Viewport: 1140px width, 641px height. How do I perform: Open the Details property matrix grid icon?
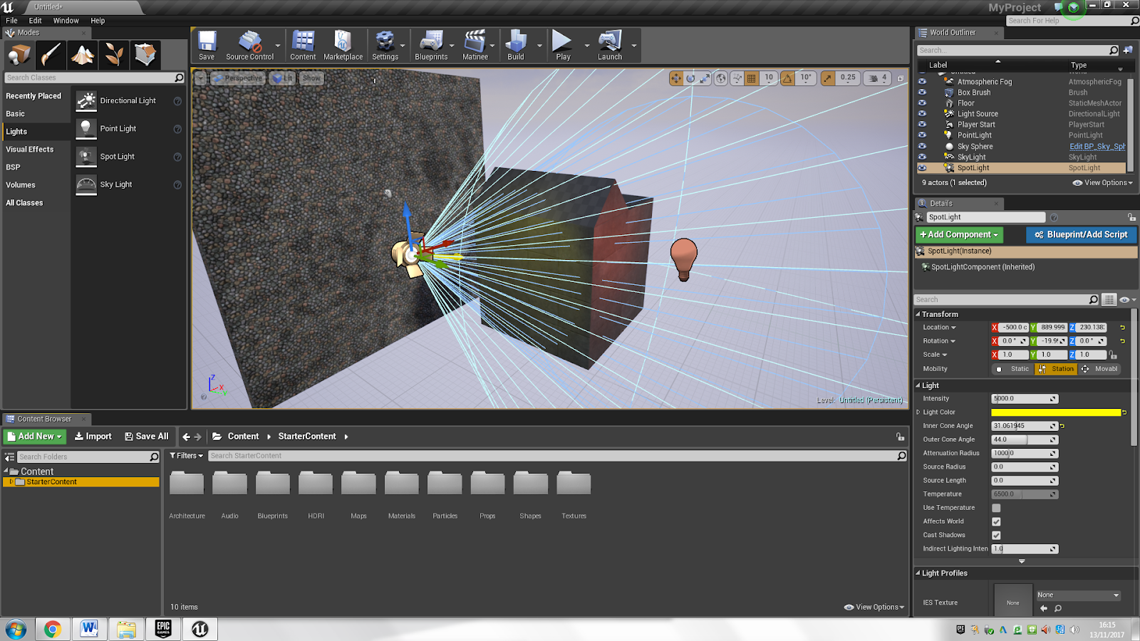[1109, 300]
